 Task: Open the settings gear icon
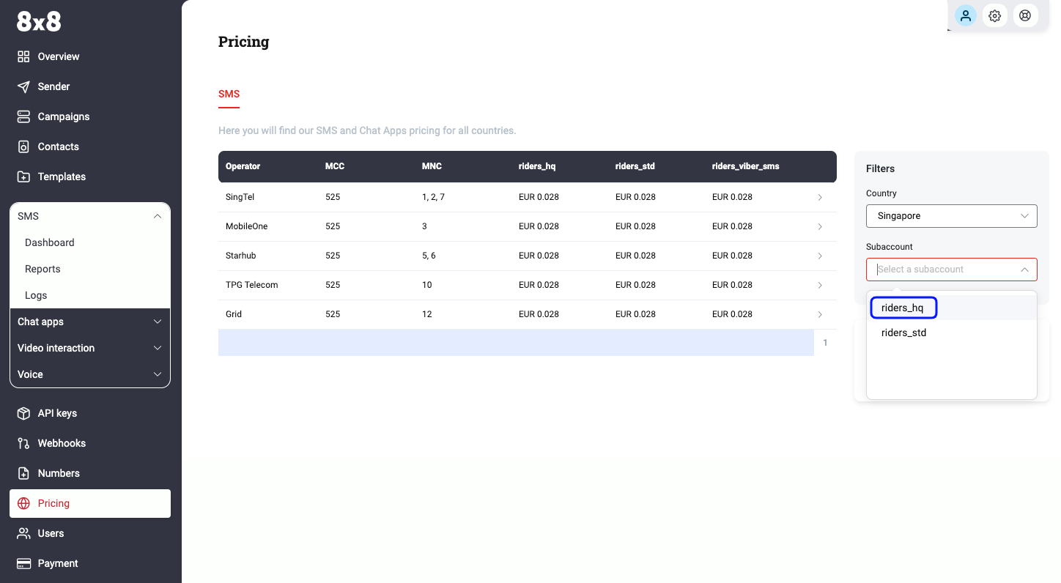pyautogui.click(x=995, y=15)
